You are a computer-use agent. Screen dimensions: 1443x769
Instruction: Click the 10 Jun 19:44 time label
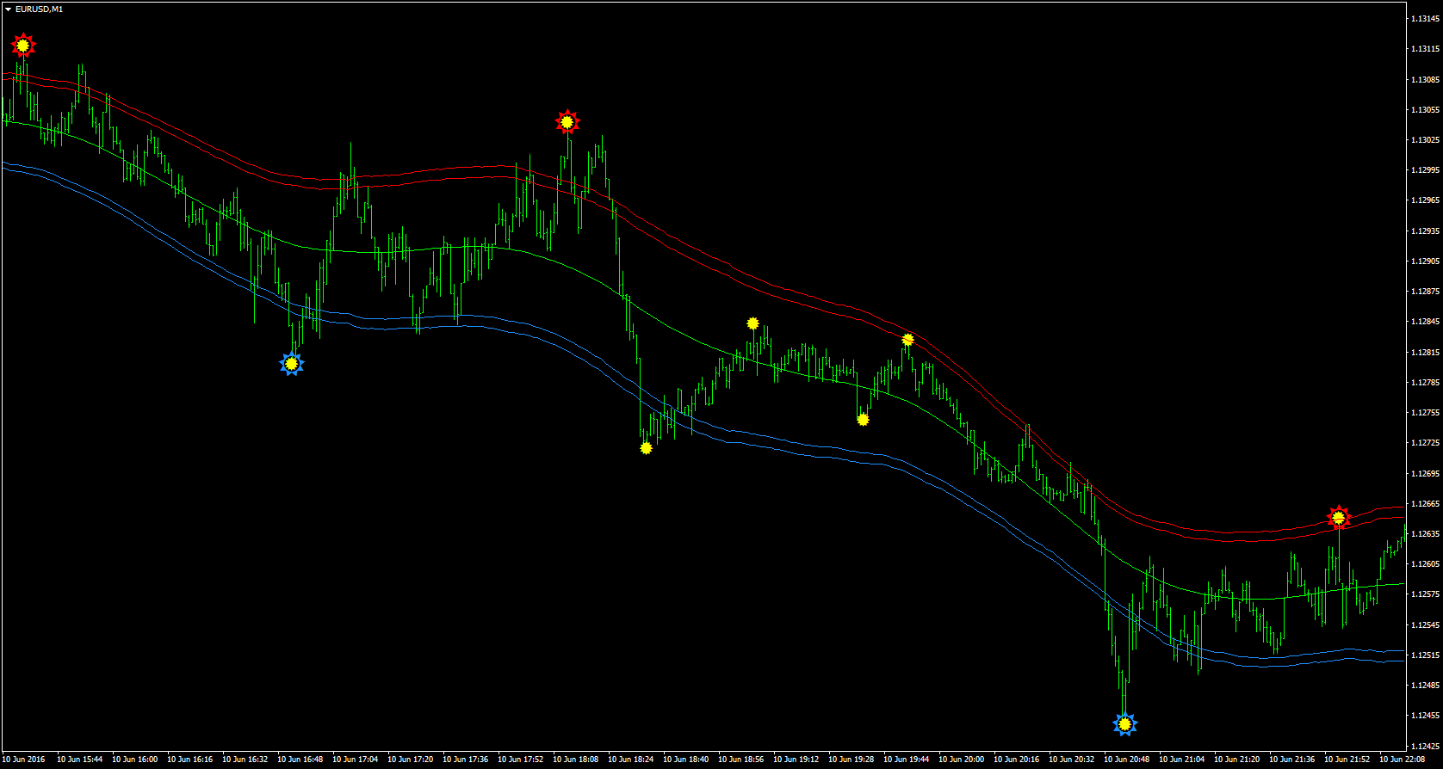pos(907,760)
